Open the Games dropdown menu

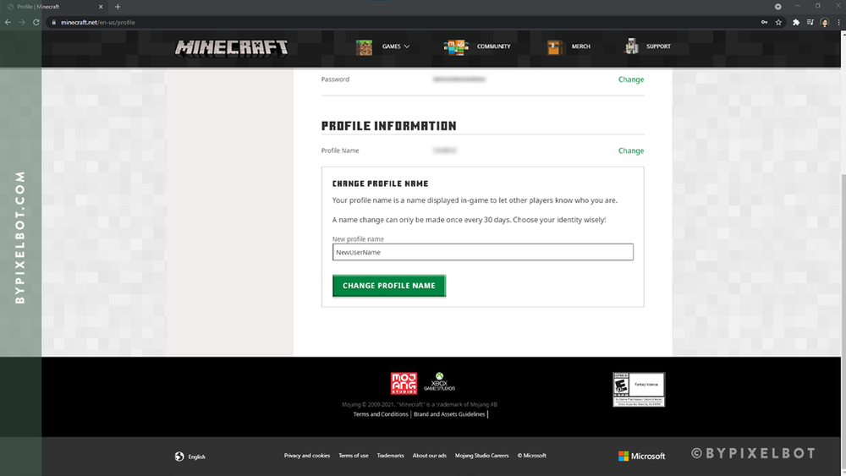point(395,47)
